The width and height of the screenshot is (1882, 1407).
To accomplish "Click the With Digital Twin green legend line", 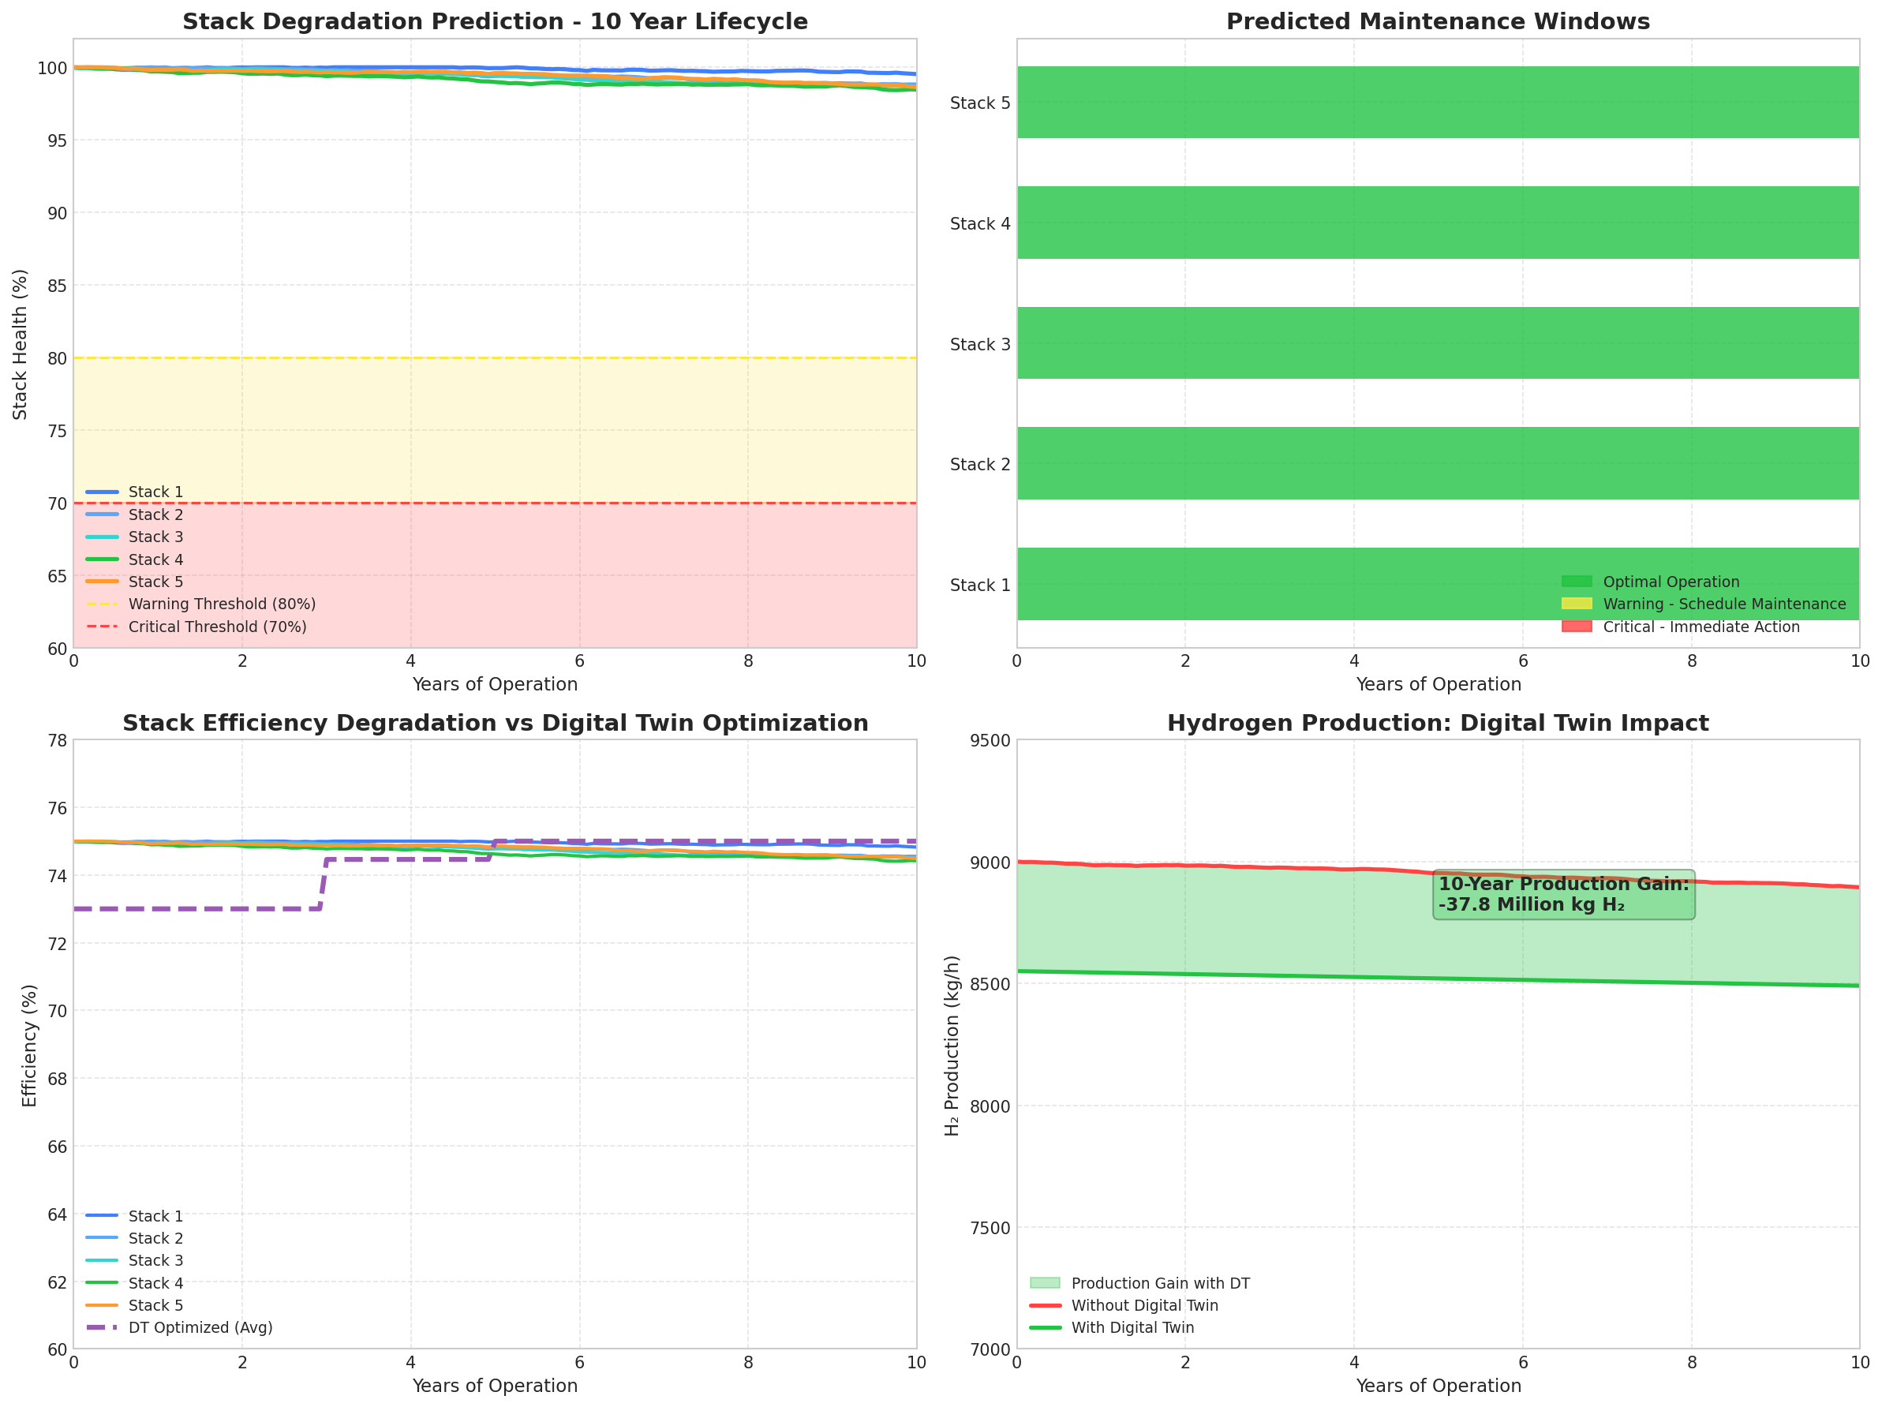I will point(1045,1327).
